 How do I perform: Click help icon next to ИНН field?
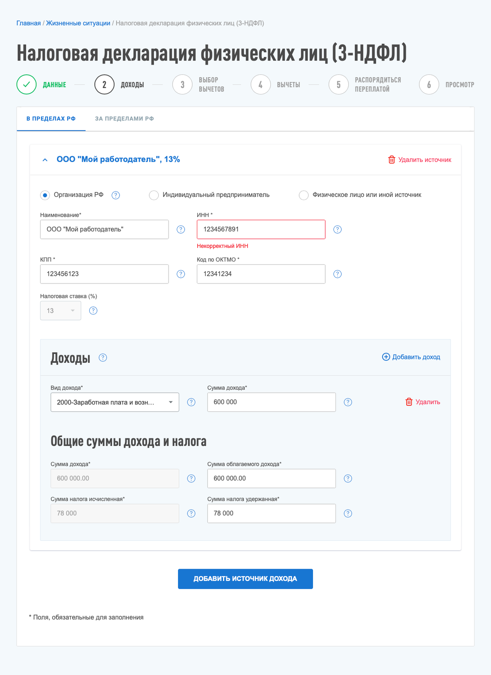338,229
